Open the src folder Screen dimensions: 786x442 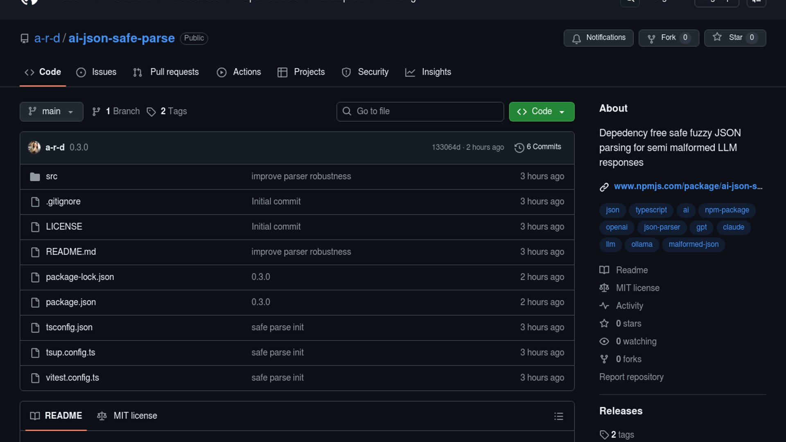[x=52, y=176]
